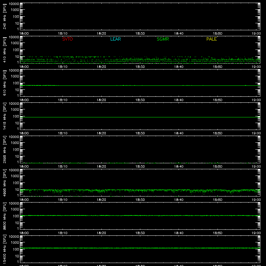Select the 610 MHz [SFU] axis title
266x266 pixels.
pyautogui.click(x=4, y=83)
